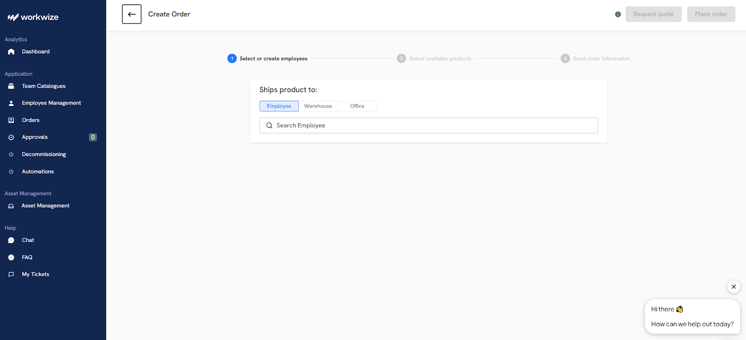Choose Office as shipping destination
This screenshot has height=340, width=746.
pos(357,106)
